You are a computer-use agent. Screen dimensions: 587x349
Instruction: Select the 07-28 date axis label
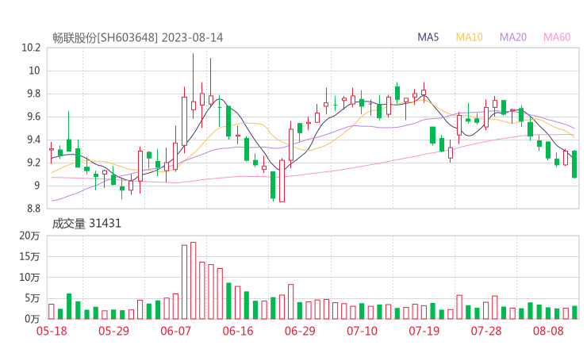486,331
